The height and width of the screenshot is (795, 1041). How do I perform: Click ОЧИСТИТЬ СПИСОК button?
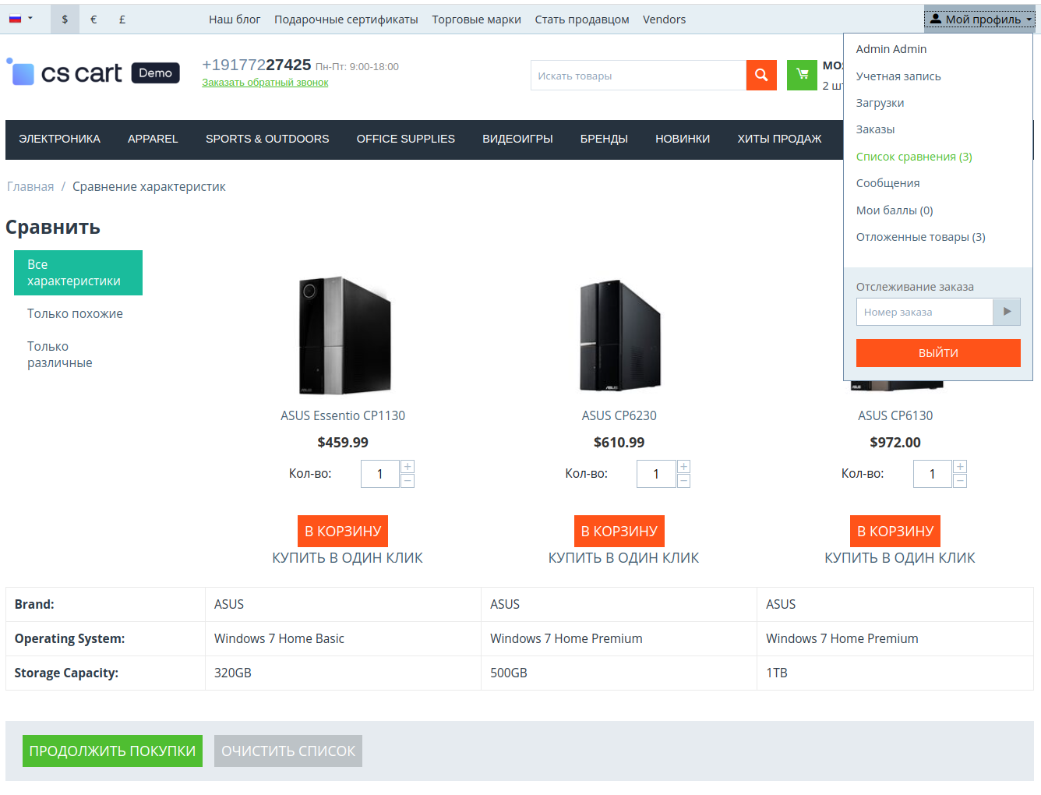(x=288, y=751)
